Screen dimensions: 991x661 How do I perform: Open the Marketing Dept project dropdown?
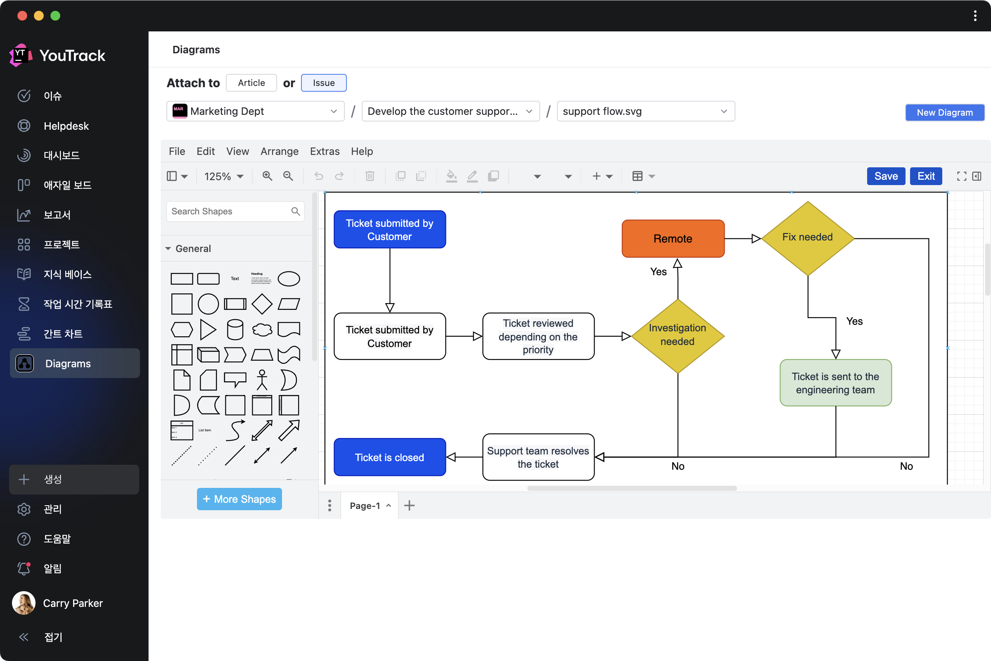coord(255,111)
